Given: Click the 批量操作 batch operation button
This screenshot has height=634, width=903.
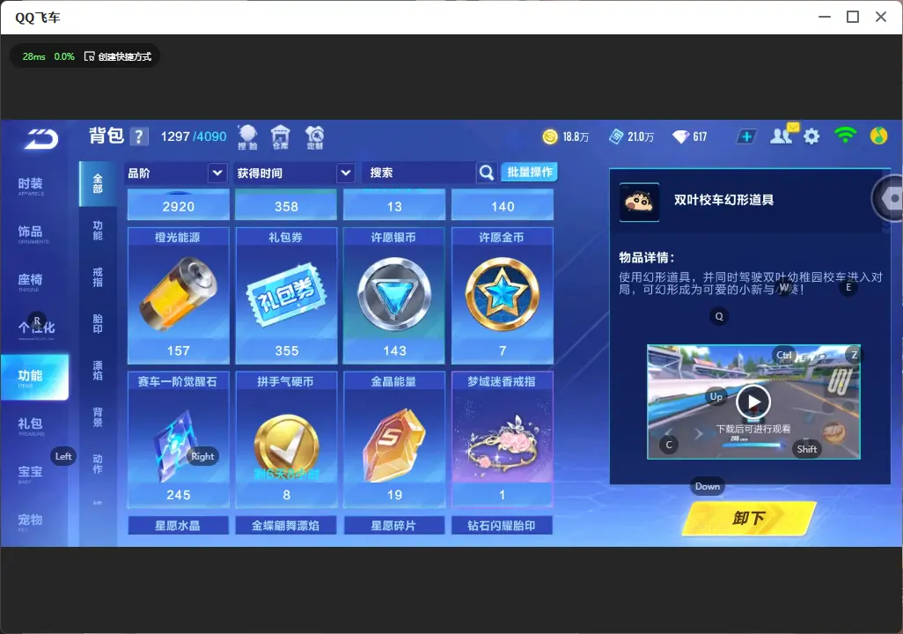Looking at the screenshot, I should (x=529, y=172).
